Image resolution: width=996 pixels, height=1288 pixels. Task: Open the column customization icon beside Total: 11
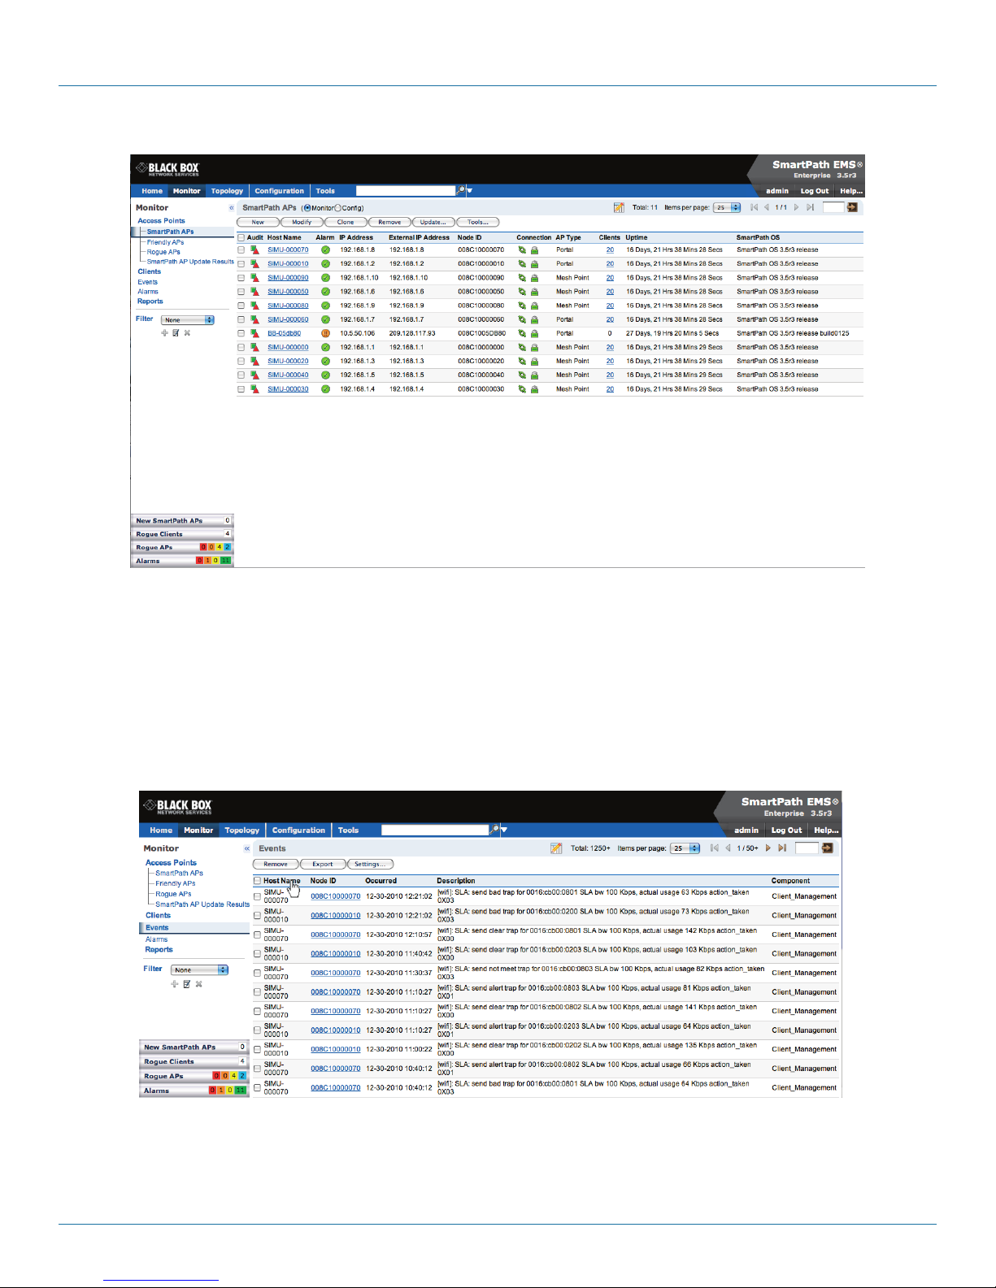(619, 207)
